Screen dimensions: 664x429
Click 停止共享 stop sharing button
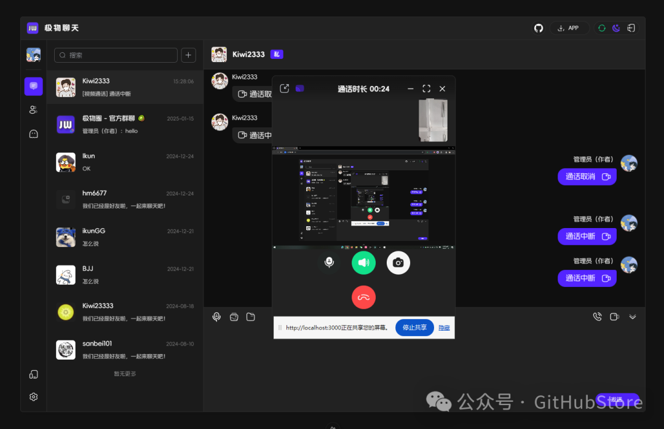(414, 328)
